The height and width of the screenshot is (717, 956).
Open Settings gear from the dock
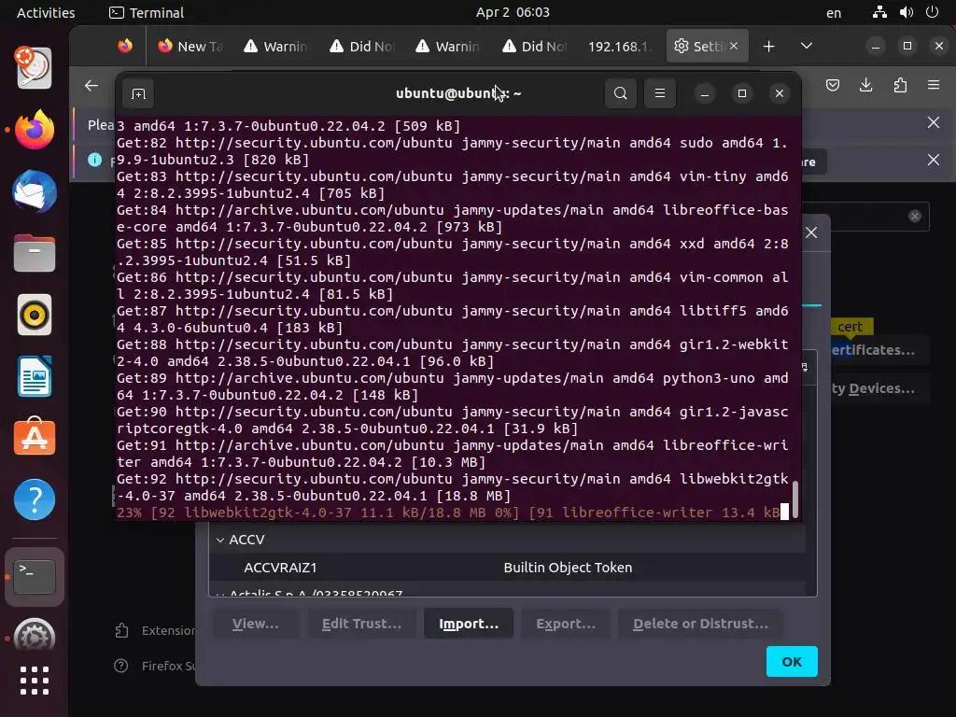coord(35,635)
